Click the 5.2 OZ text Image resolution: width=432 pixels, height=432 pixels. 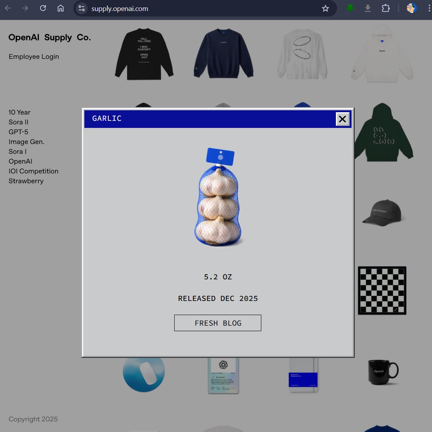[218, 277]
